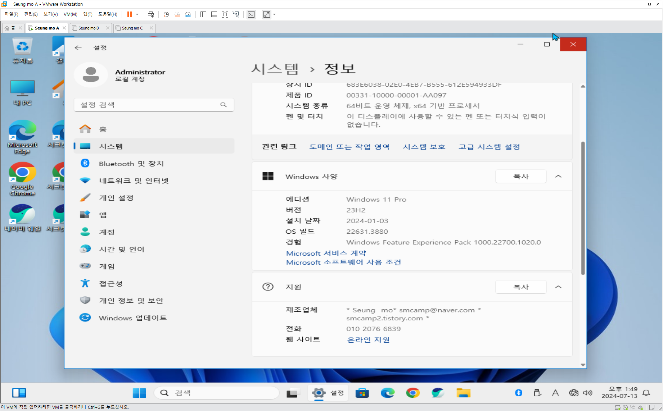Click the notification bell icon
Screen dimensions: 663x411
647,393
